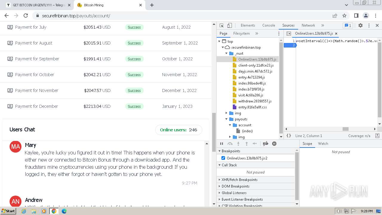
Task: Step over next function call
Action: (x=230, y=144)
